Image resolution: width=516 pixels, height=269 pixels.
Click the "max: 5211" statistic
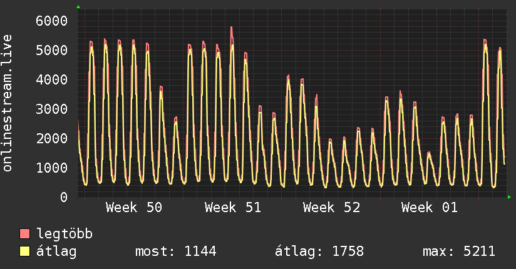[x=459, y=252]
